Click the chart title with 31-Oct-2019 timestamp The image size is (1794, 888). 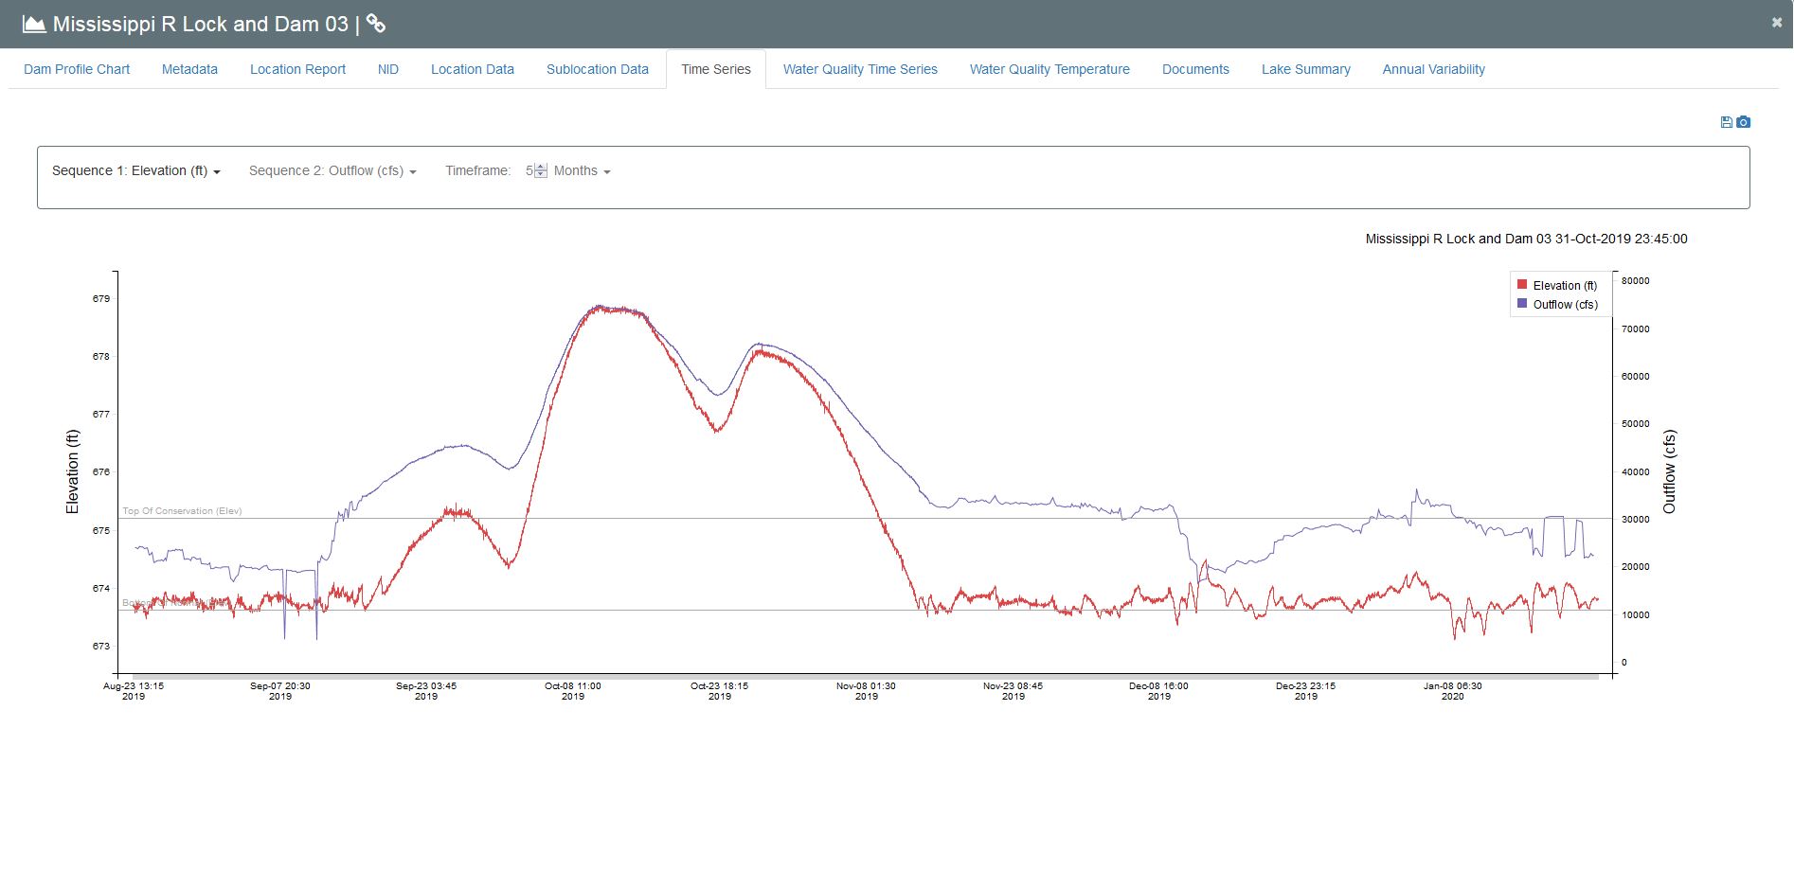point(1526,240)
